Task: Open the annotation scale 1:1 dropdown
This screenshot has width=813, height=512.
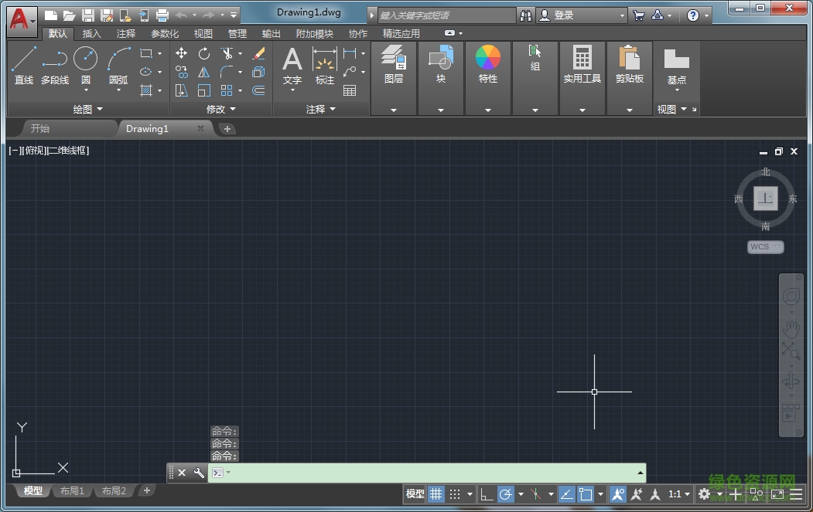Action: [679, 494]
